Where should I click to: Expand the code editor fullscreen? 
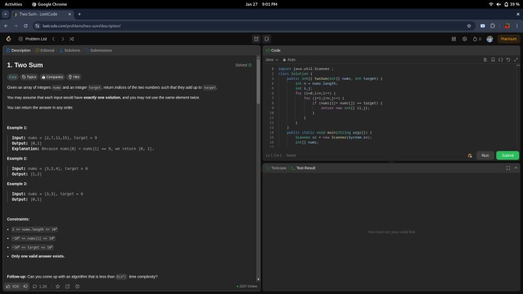click(x=516, y=59)
